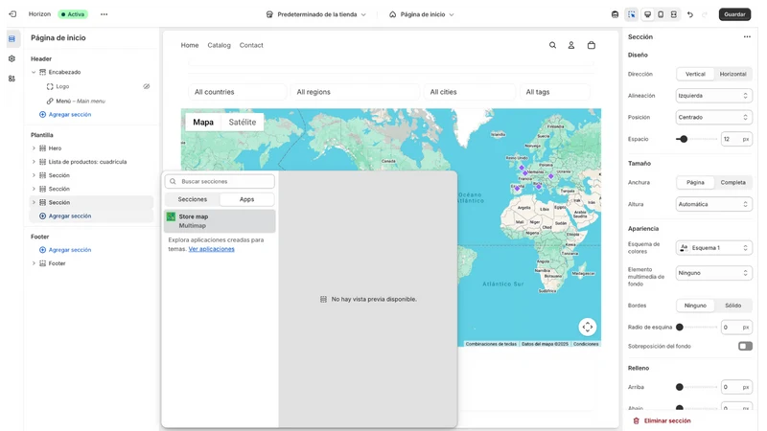
Task: Adjust the Arriba padding slider
Action: 680,387
